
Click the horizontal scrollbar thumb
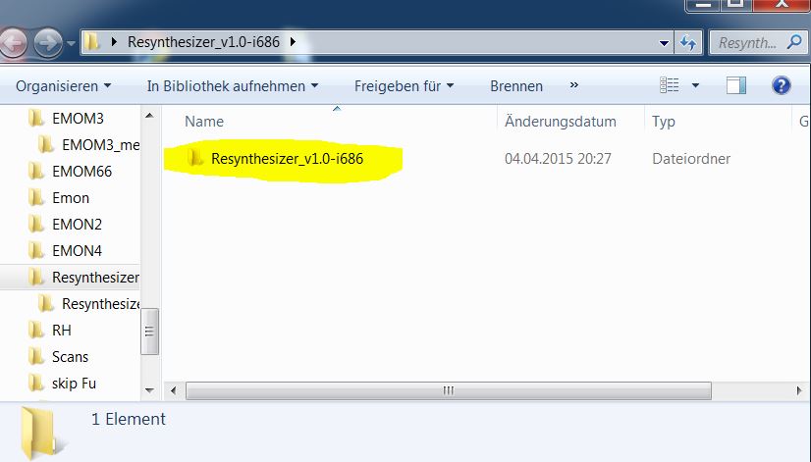449,390
